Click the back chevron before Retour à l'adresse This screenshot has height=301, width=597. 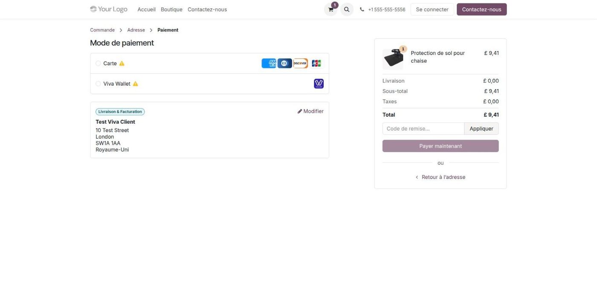click(x=417, y=177)
